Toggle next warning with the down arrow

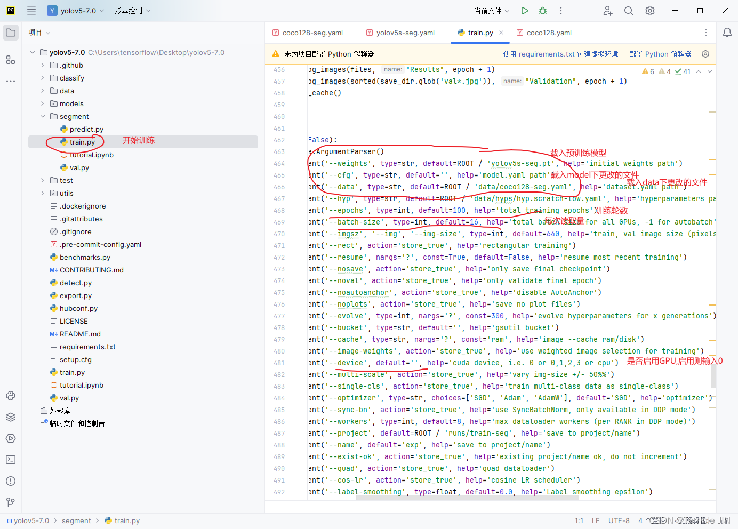(709, 71)
